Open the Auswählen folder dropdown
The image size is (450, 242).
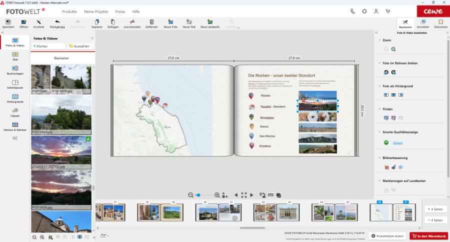pos(80,46)
